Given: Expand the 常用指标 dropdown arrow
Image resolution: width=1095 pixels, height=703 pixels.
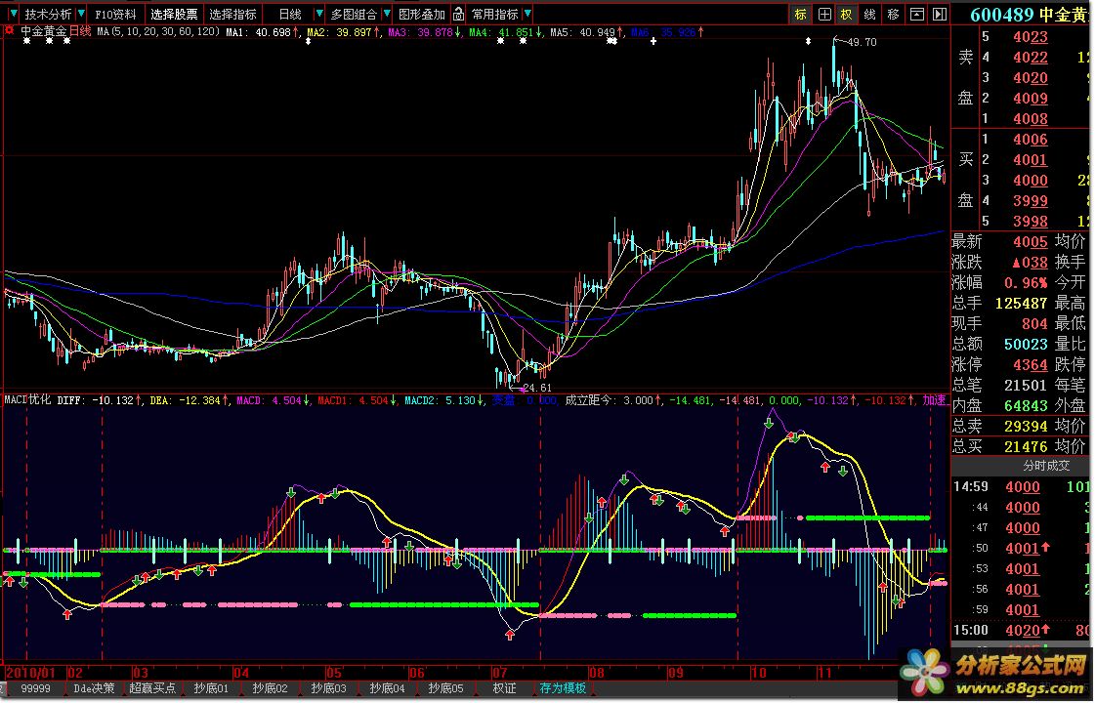Looking at the screenshot, I should (527, 14).
